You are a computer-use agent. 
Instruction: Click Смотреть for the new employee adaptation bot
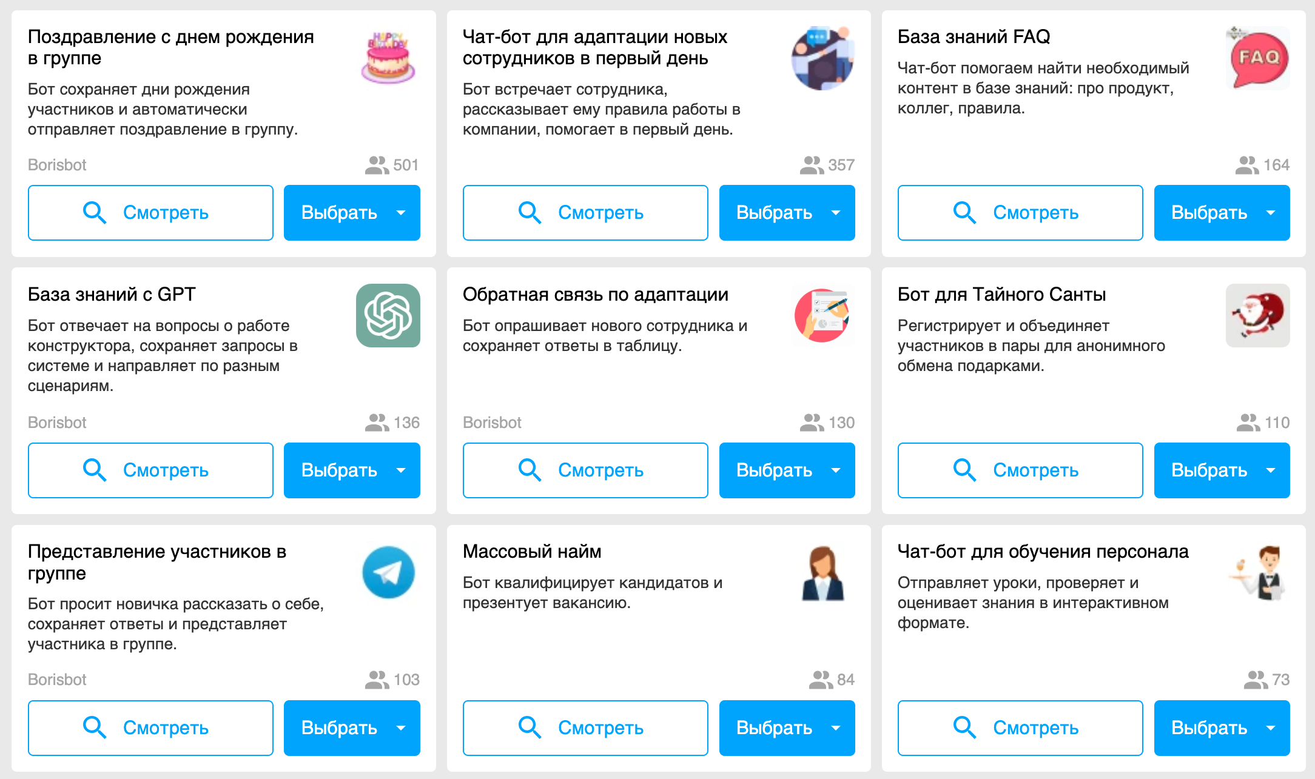585,213
